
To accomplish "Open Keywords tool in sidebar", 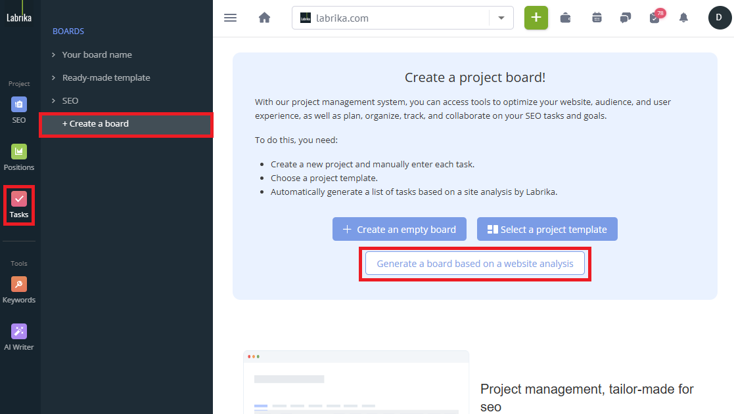I will (x=19, y=290).
